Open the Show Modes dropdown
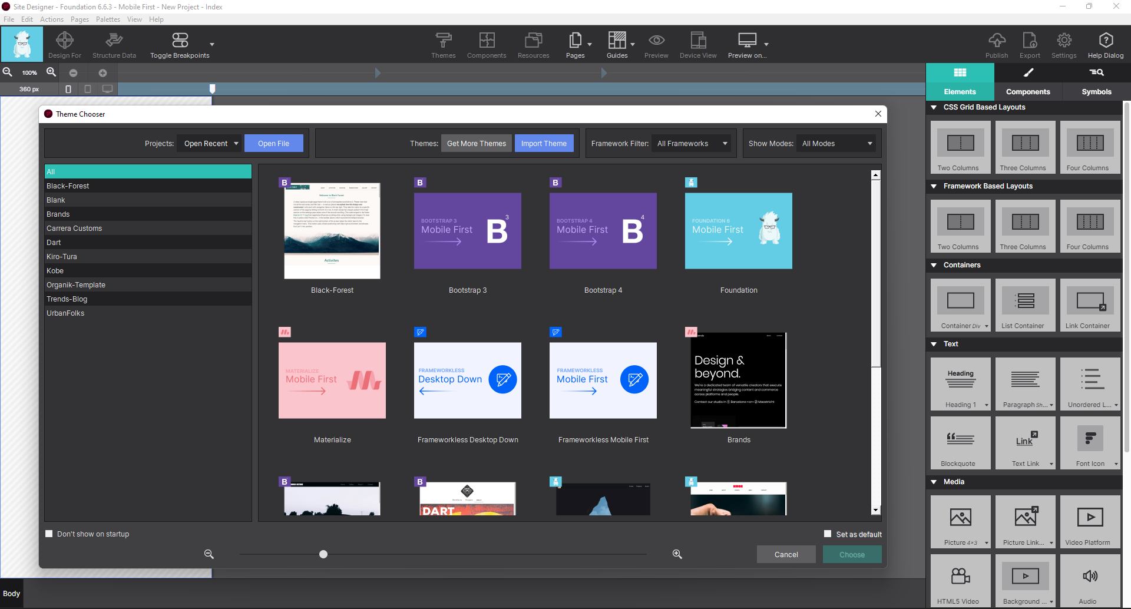The image size is (1131, 609). [x=836, y=143]
